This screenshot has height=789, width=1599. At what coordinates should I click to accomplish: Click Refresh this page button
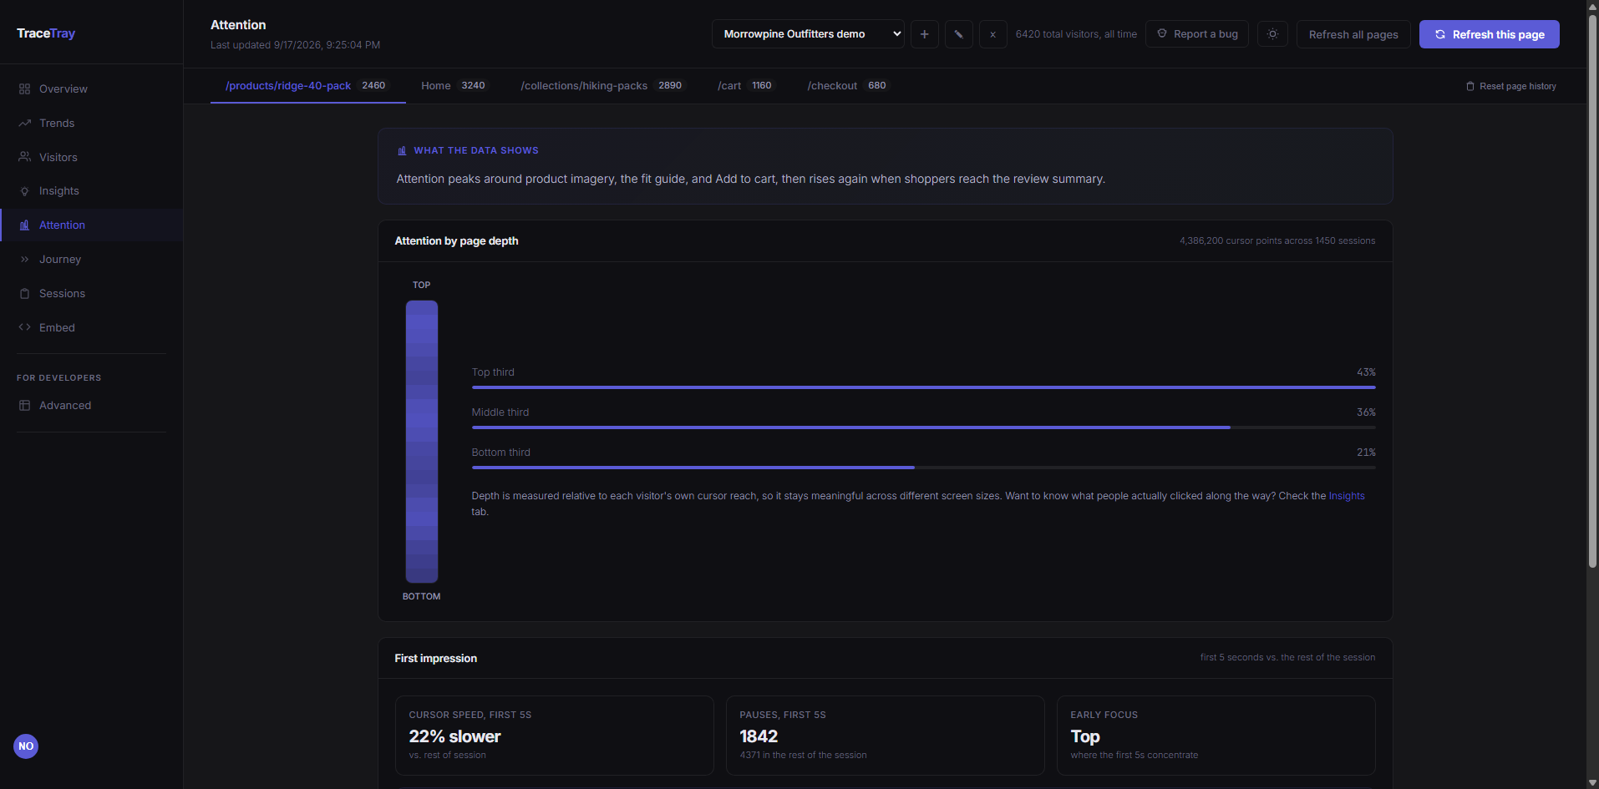[x=1490, y=34]
